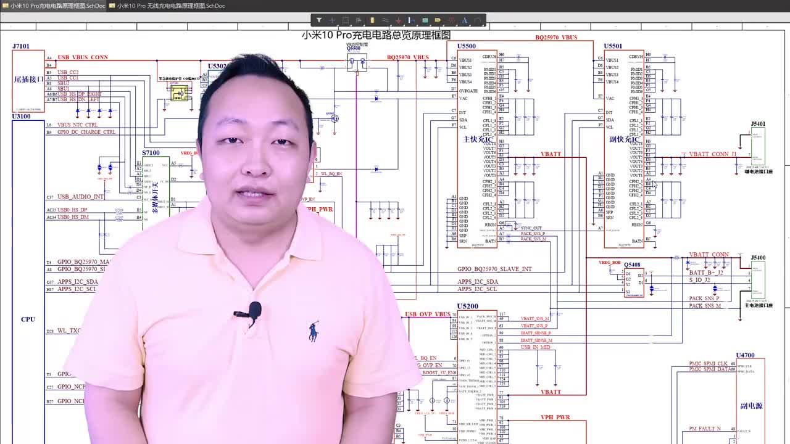Select the USB_IN_MID net label
Viewport: 790px width, 444px height.
click(535, 347)
